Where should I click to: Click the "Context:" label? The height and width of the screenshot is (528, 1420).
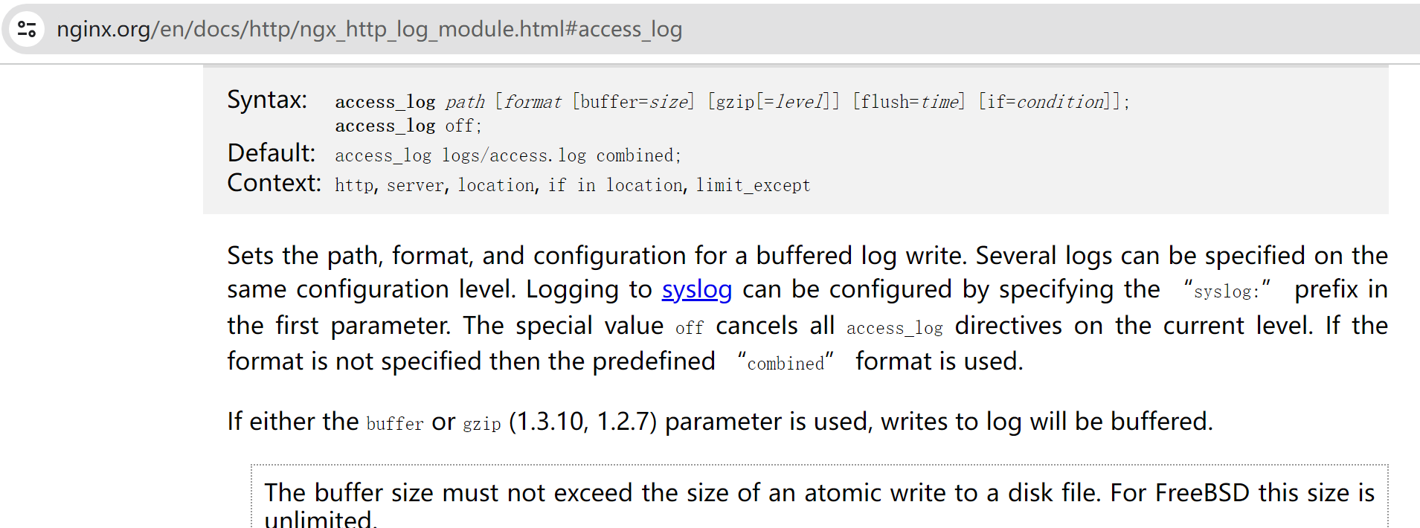point(274,183)
